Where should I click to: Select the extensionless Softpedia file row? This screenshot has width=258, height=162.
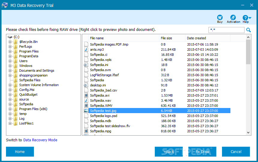click(157, 80)
